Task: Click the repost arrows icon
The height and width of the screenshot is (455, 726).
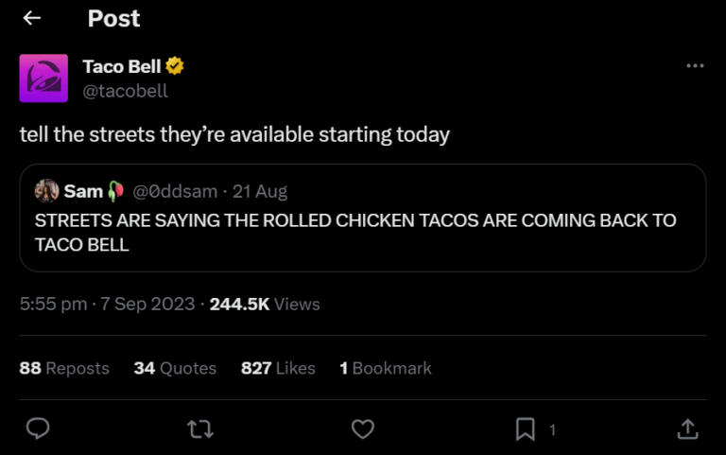Action: [x=200, y=429]
